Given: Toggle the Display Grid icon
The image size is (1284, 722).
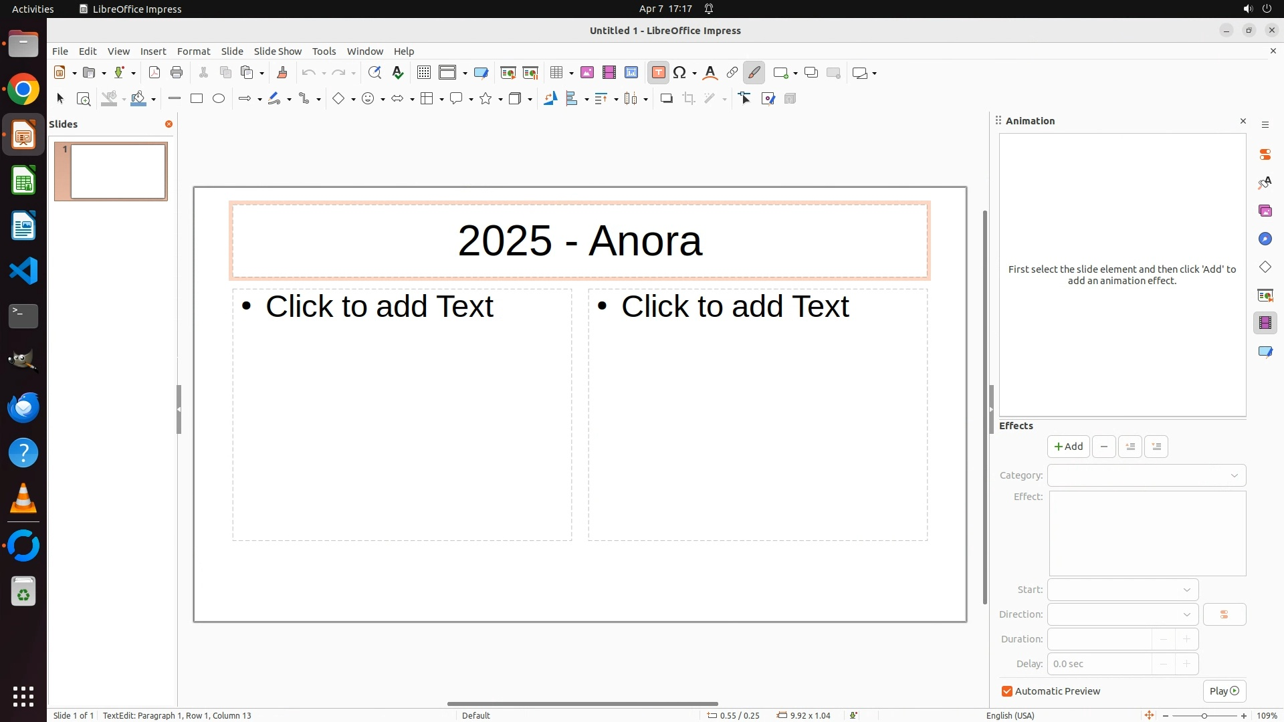Looking at the screenshot, I should coord(424,73).
